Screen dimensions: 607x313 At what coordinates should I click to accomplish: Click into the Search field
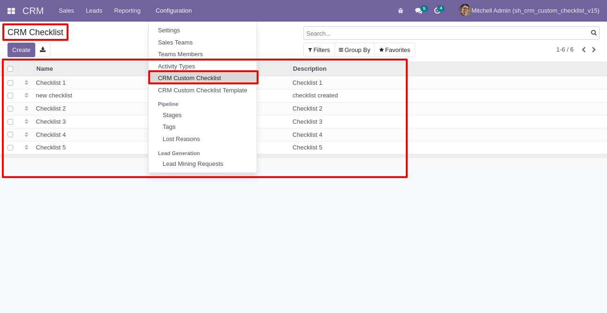click(447, 33)
